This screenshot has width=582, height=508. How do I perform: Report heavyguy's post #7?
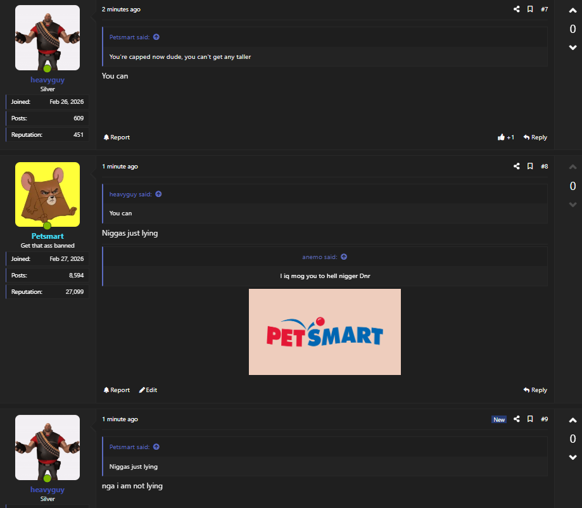point(117,137)
